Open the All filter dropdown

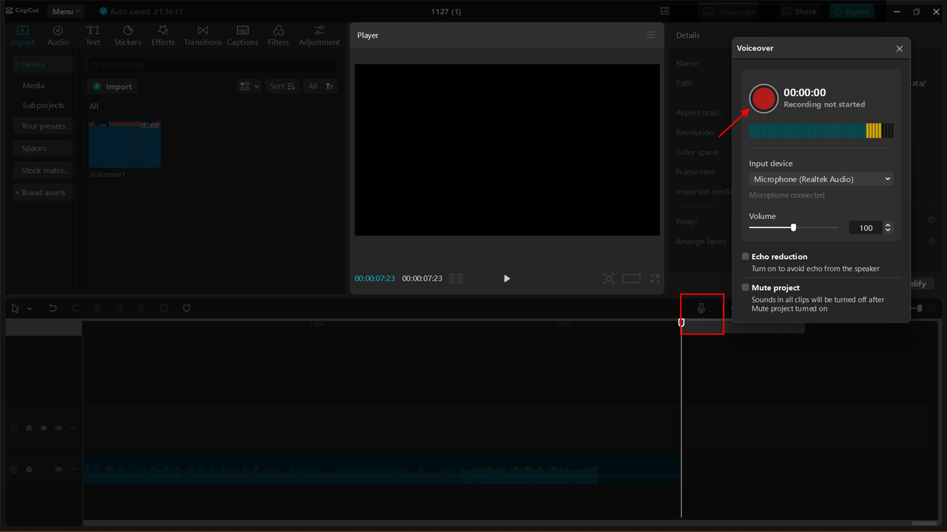pyautogui.click(x=321, y=87)
